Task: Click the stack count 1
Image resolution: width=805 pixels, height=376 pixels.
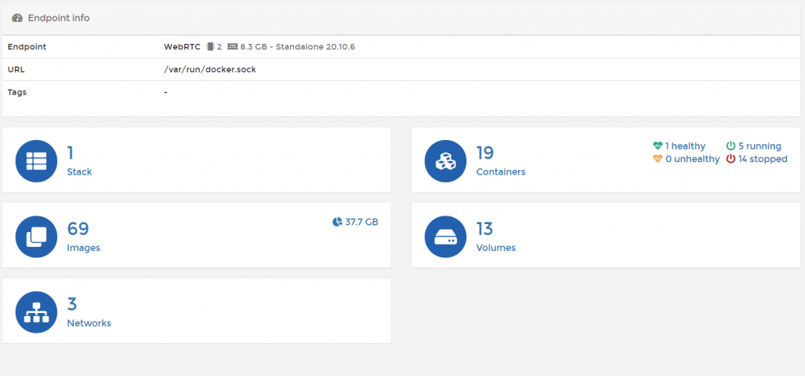Action: coord(70,153)
